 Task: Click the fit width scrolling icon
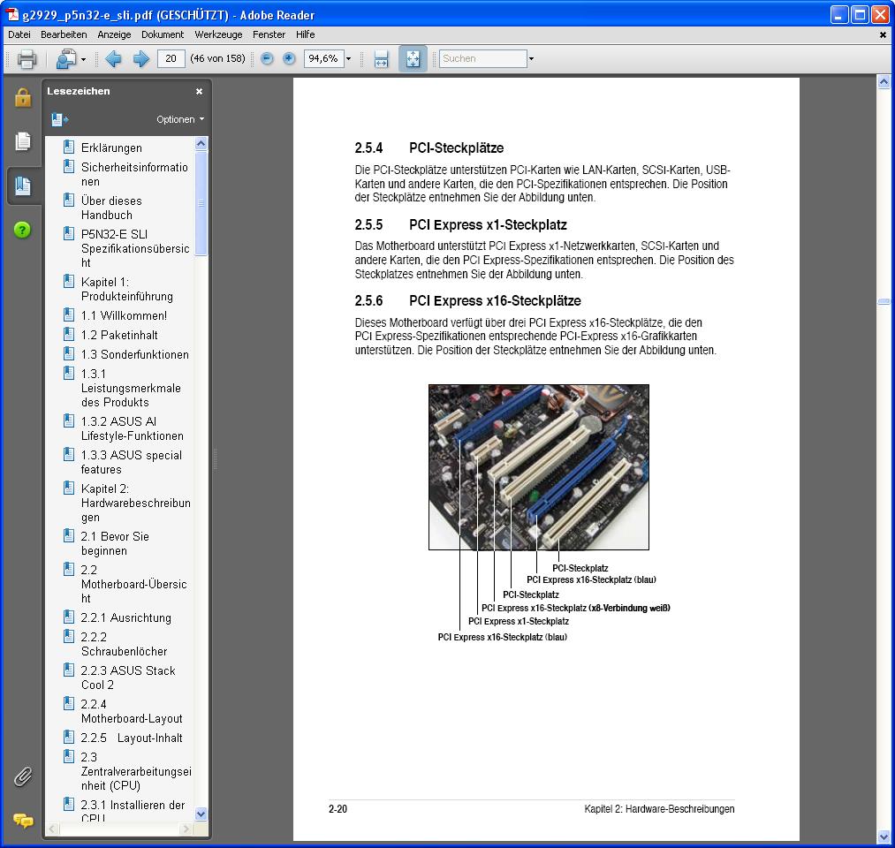click(x=382, y=59)
